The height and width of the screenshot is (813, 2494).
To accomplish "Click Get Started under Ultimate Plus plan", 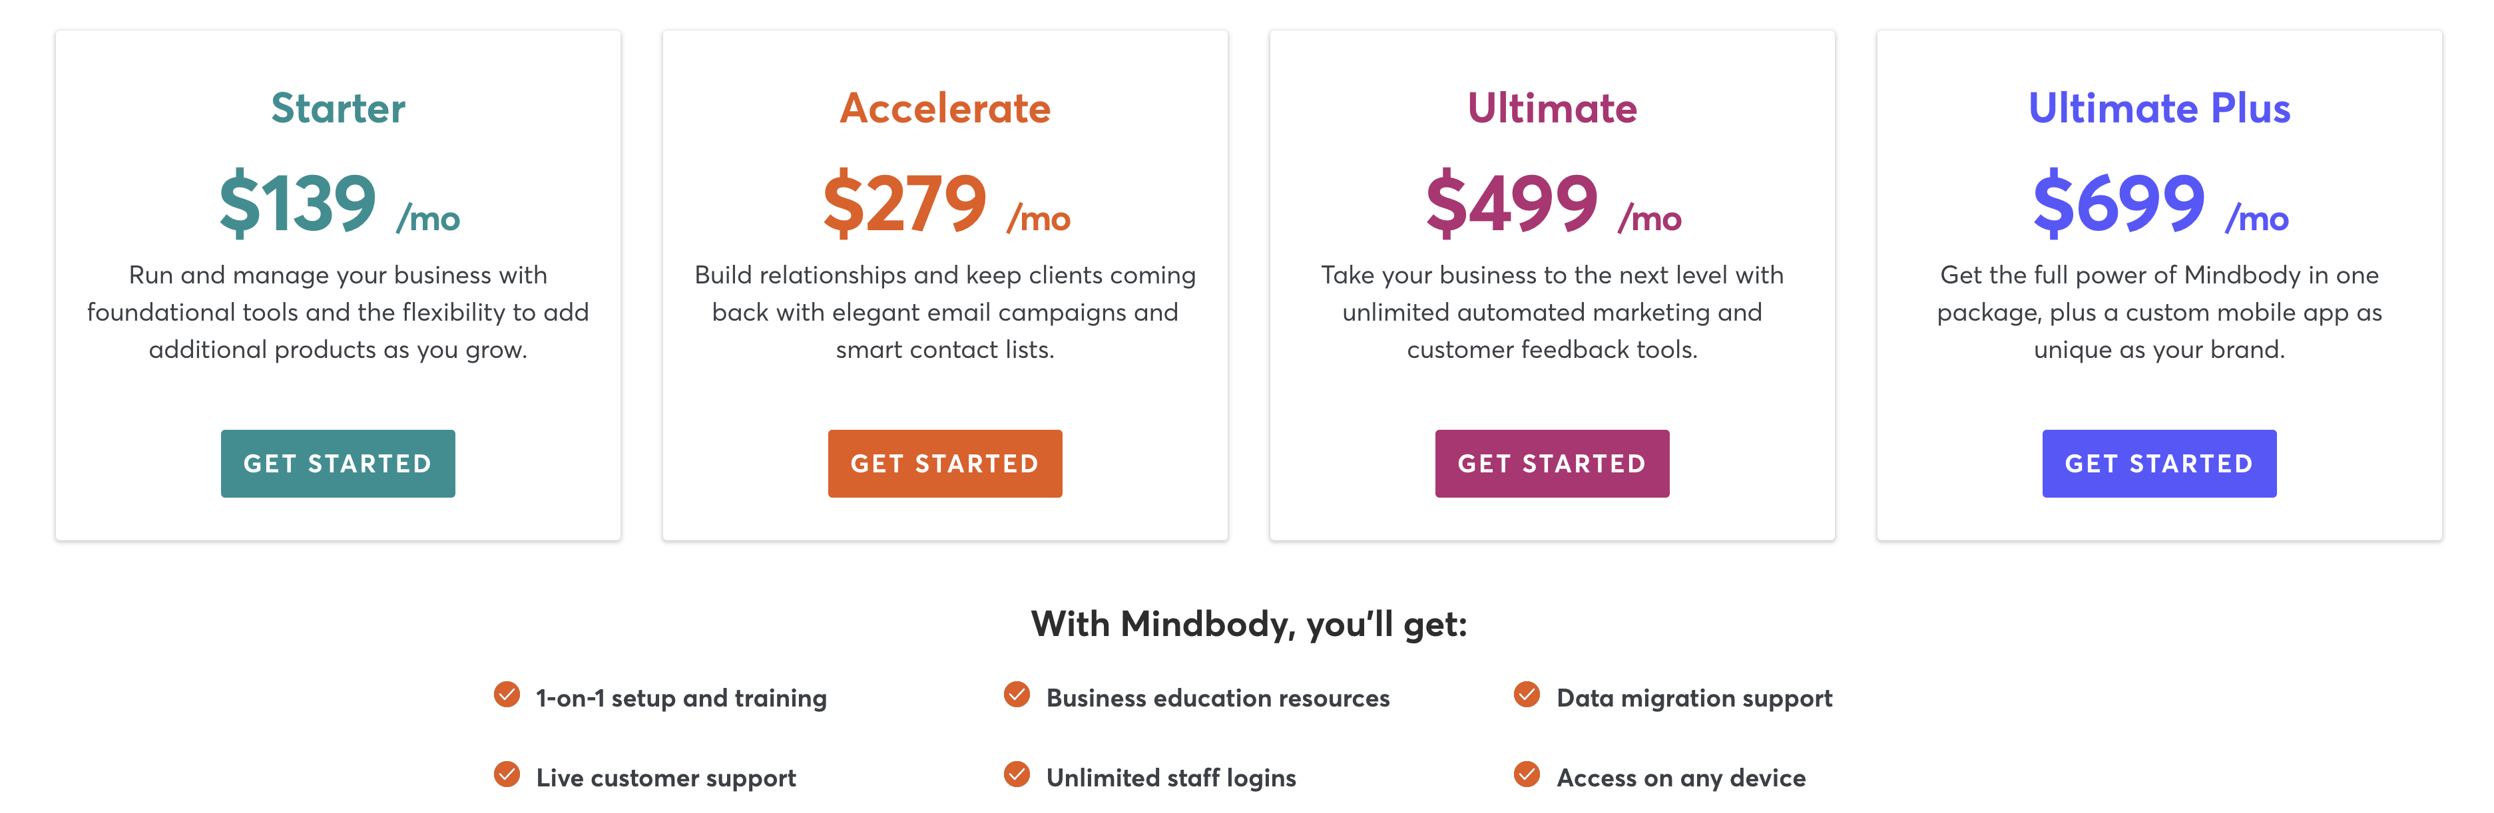I will [2158, 464].
